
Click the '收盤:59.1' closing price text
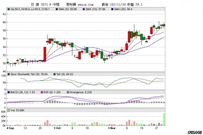point(134,4)
